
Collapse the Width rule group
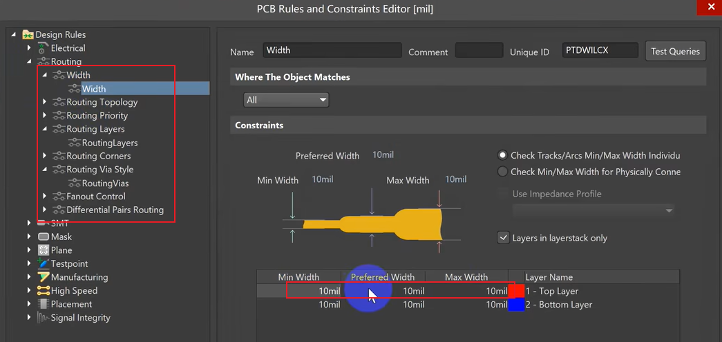(45, 75)
